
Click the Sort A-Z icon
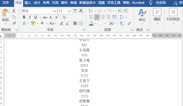click(122, 23)
